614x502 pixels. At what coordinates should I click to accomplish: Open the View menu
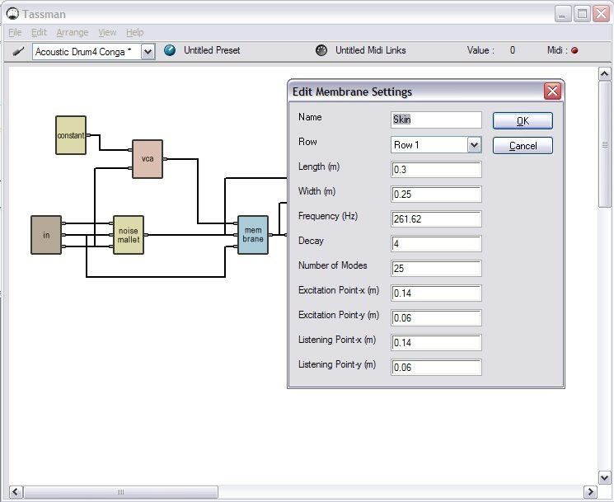(107, 32)
